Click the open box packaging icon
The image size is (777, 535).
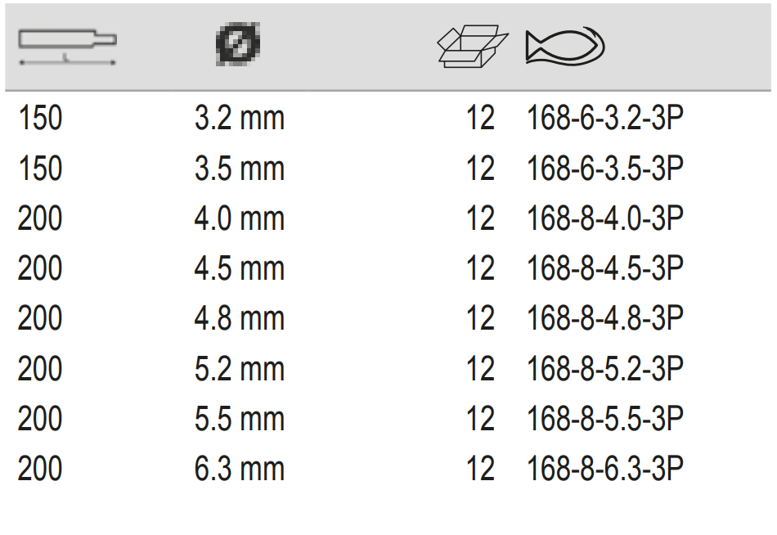point(474,46)
